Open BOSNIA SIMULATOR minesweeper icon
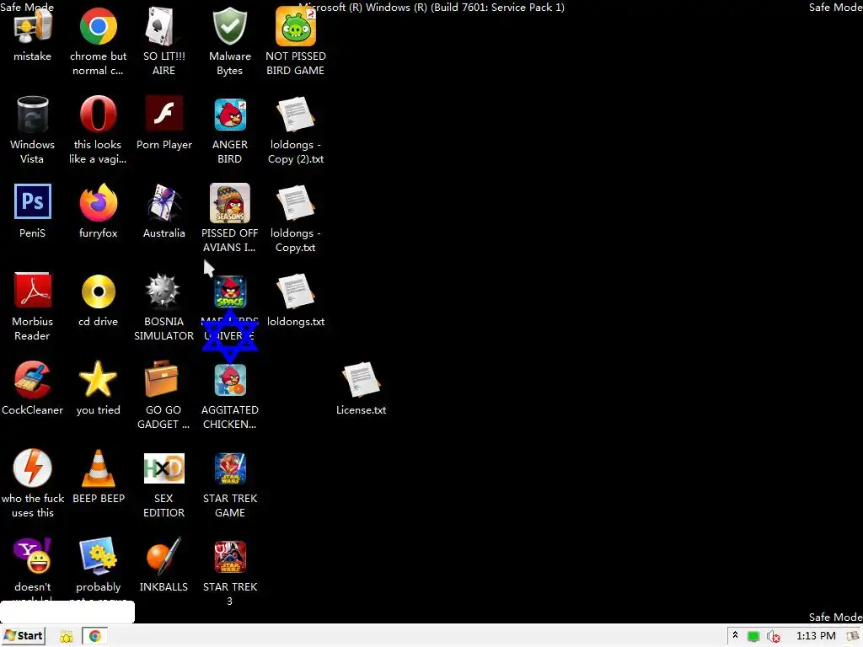The height and width of the screenshot is (647, 863). pyautogui.click(x=163, y=290)
